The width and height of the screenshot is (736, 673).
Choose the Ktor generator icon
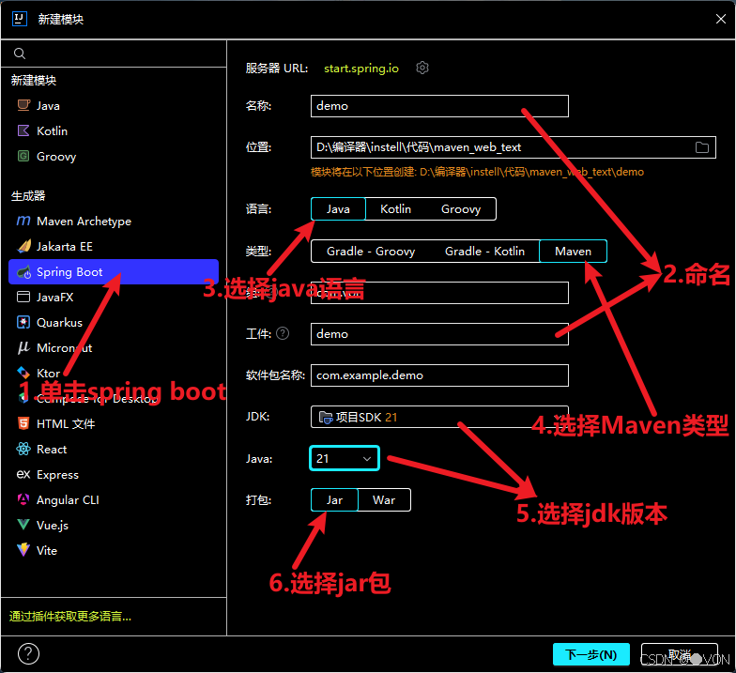[23, 373]
